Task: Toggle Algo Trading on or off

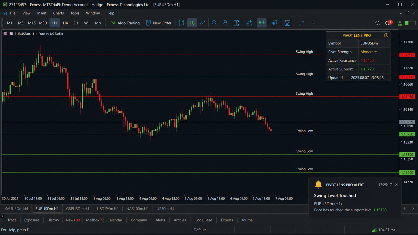Action: 125,23
